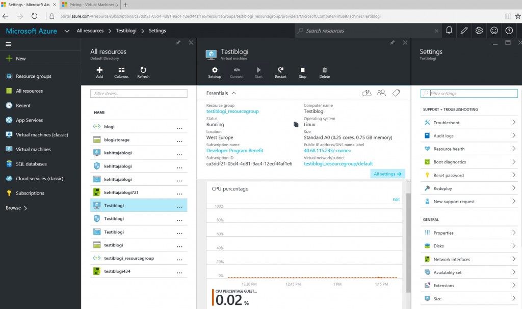The image size is (522, 309).
Task: Click the Search resources field
Action: tap(368, 31)
